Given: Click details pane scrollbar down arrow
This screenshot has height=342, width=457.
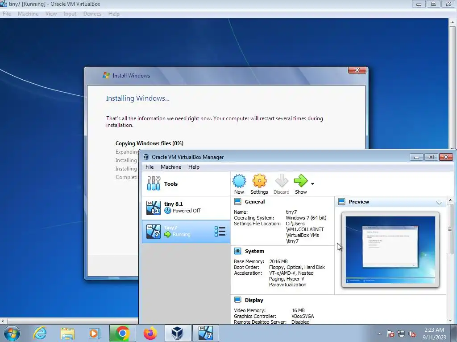Looking at the screenshot, I should coord(450,321).
